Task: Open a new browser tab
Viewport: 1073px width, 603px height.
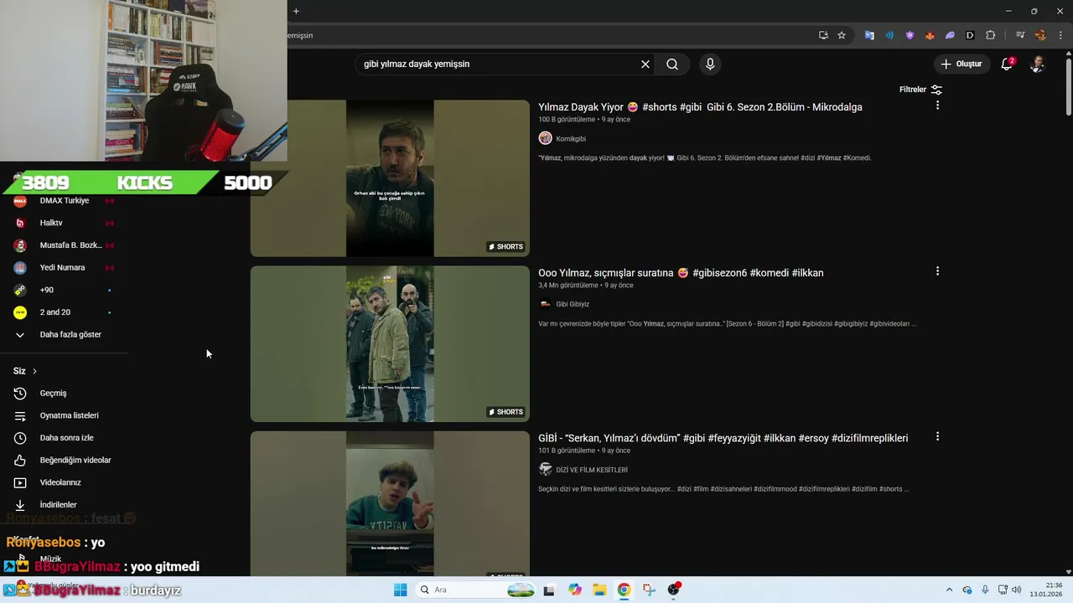Action: click(296, 11)
